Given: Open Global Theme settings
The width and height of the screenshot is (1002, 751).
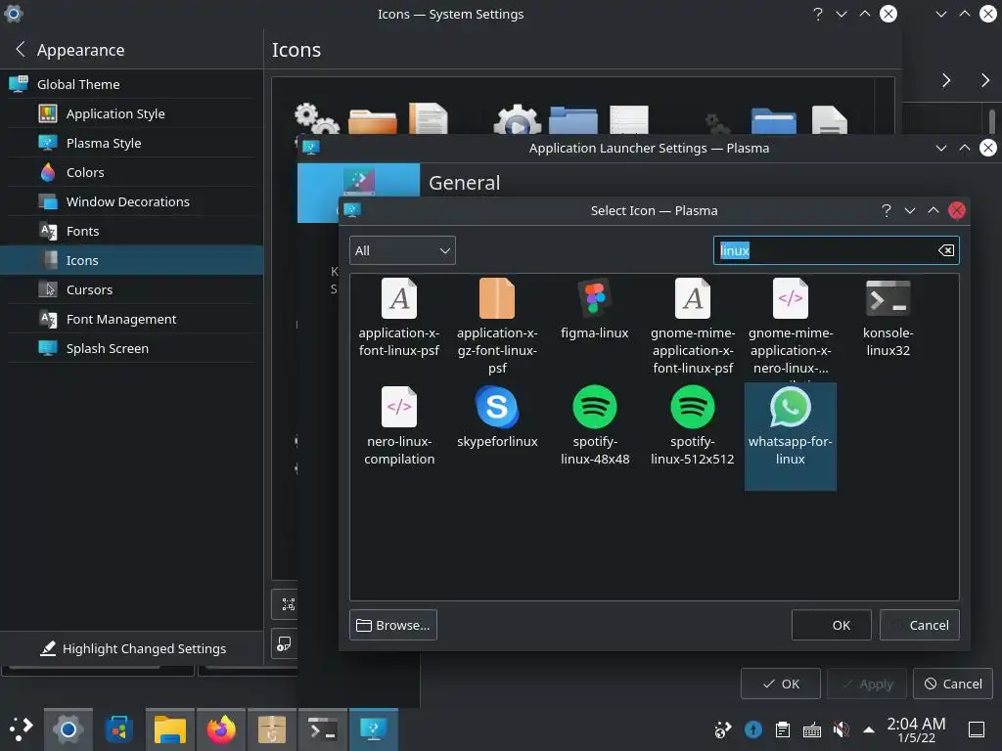Looking at the screenshot, I should tap(132, 84).
